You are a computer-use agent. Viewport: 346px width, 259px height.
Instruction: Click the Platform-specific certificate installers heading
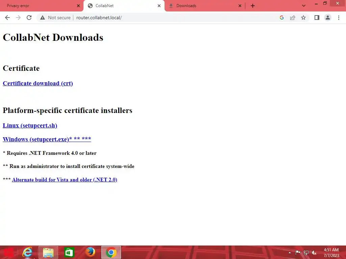[68, 110]
